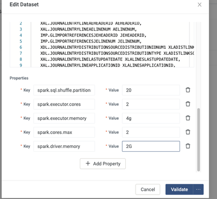This screenshot has height=199, width=217.
Task: Click the dialog's vertical scrollbar
Action: [x=199, y=140]
